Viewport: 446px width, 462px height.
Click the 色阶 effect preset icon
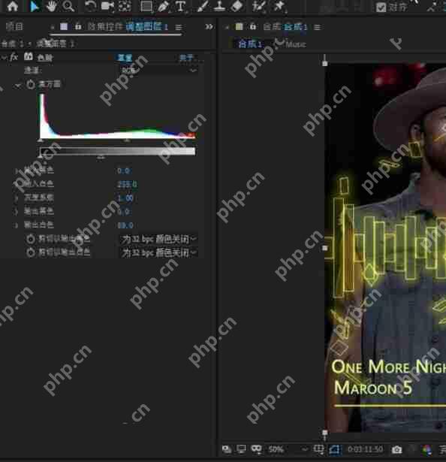(29, 56)
